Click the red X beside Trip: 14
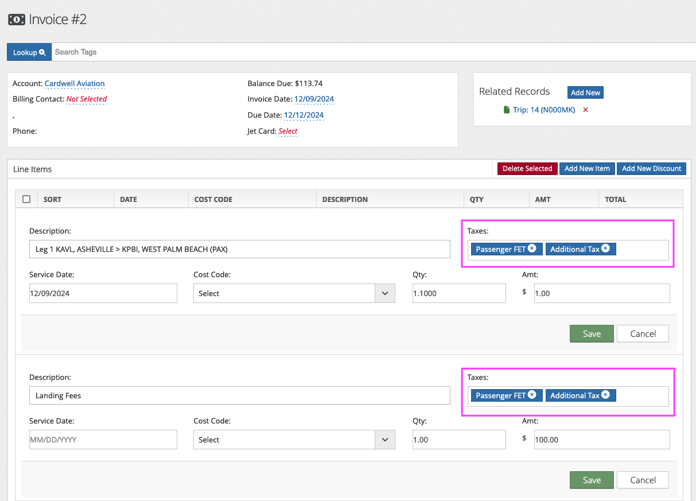 coord(585,110)
